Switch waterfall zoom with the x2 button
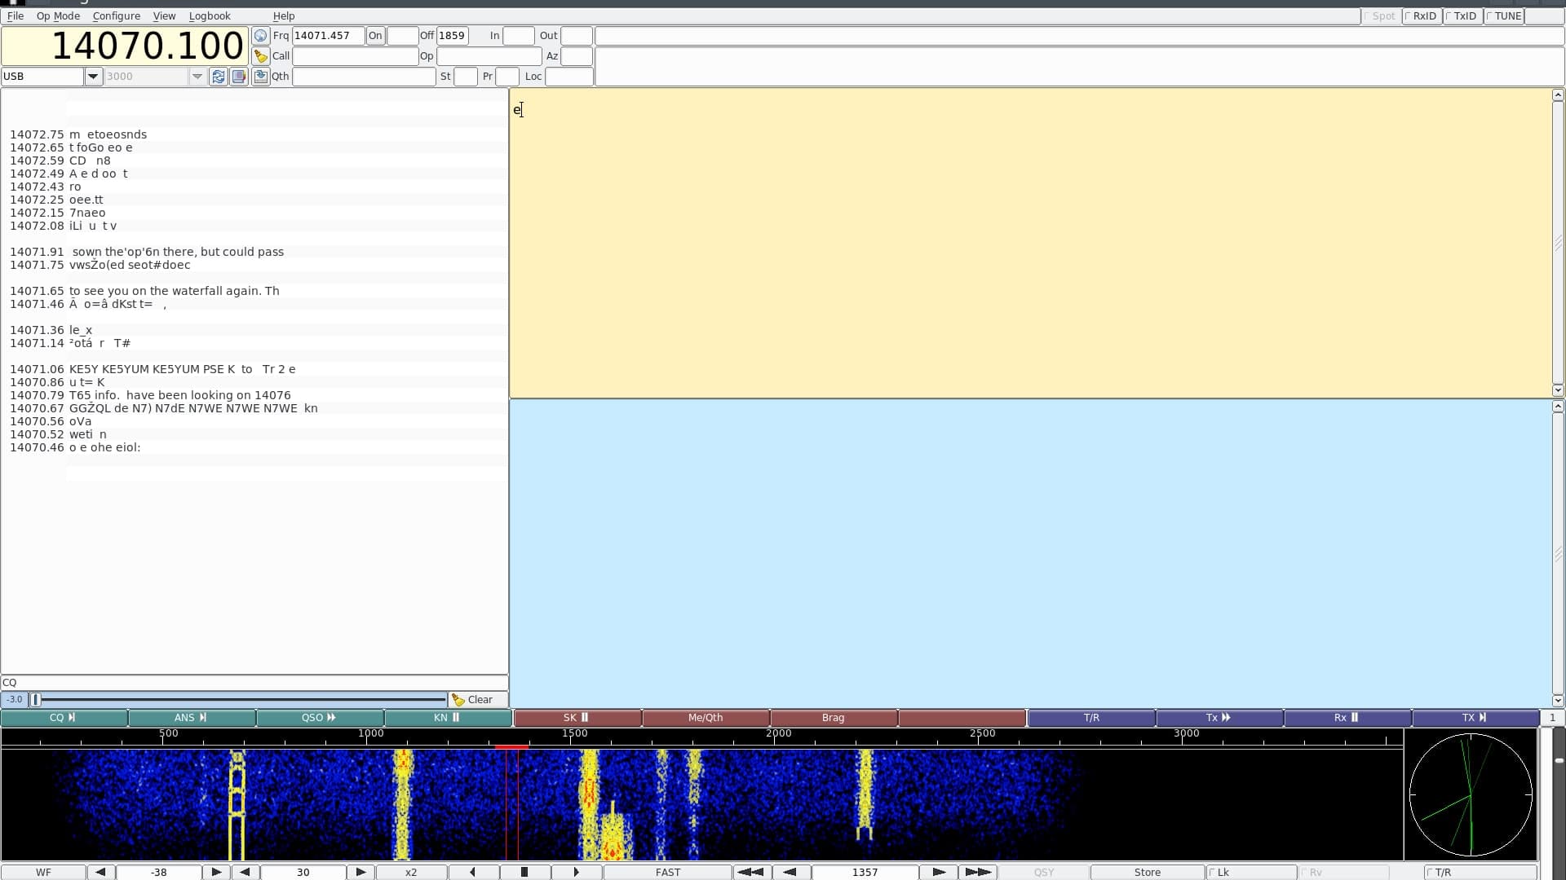 pos(411,872)
